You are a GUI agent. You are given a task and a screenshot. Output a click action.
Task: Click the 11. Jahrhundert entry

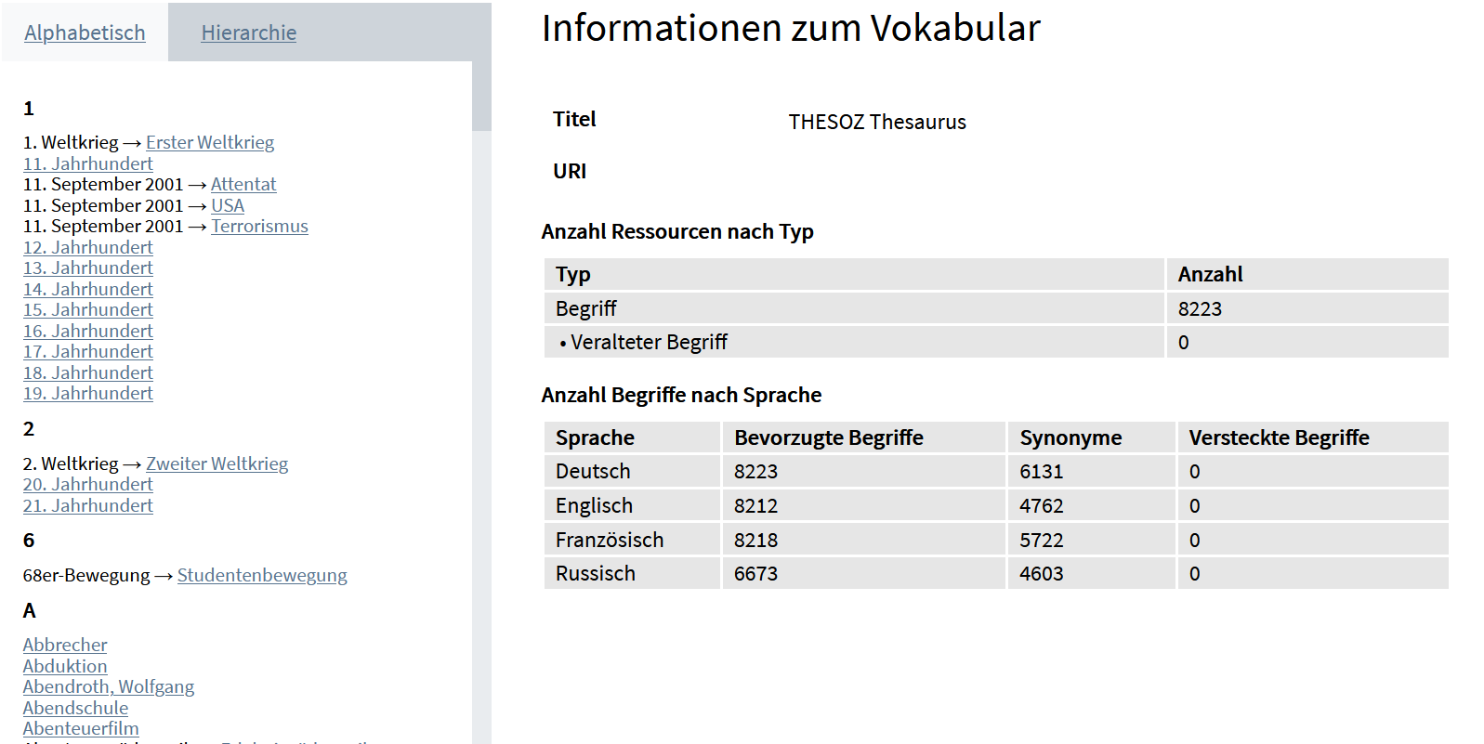88,164
